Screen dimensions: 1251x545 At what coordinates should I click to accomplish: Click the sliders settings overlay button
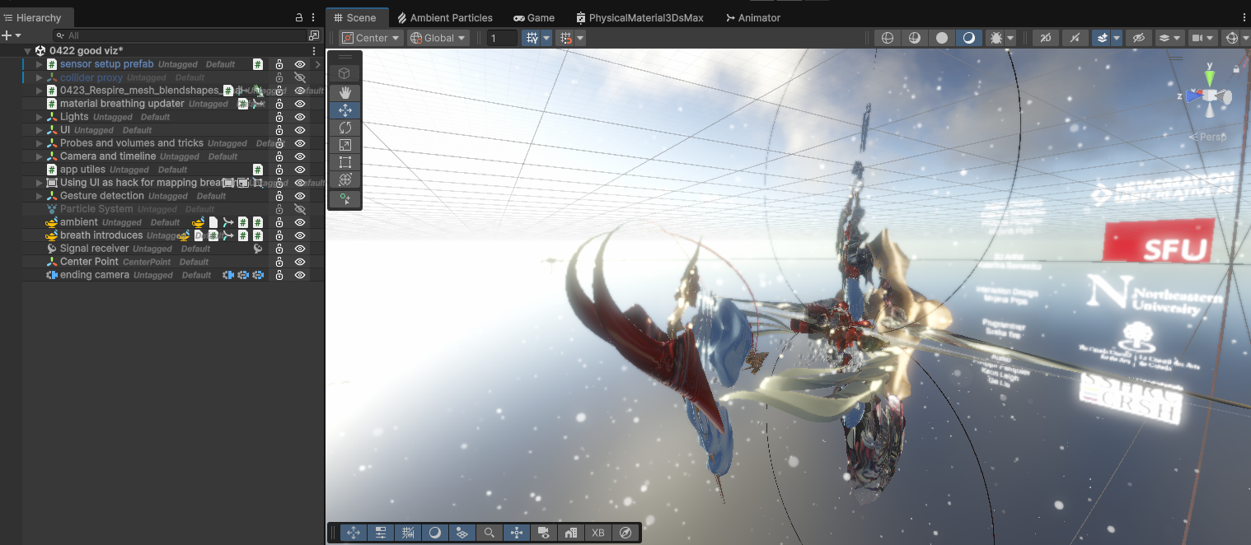click(381, 533)
